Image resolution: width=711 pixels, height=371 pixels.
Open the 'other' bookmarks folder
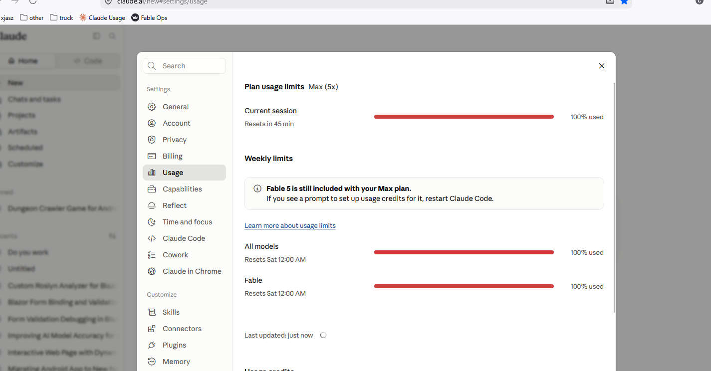coord(32,17)
